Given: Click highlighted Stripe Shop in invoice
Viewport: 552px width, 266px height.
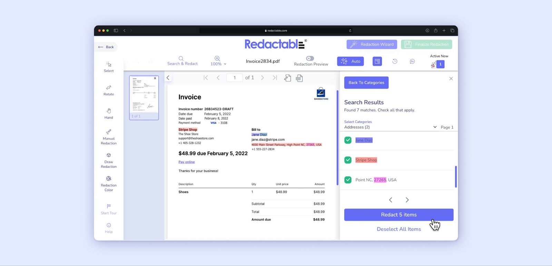Looking at the screenshot, I should coord(188,130).
